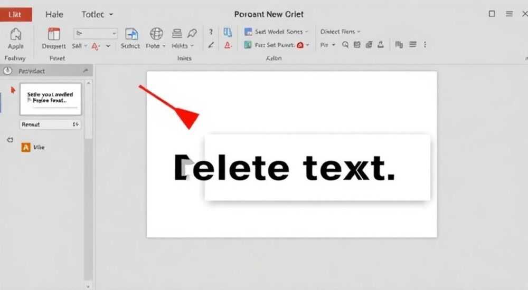Click the Kelon group label
Viewport: 528px width, 290px height.
tap(274, 58)
